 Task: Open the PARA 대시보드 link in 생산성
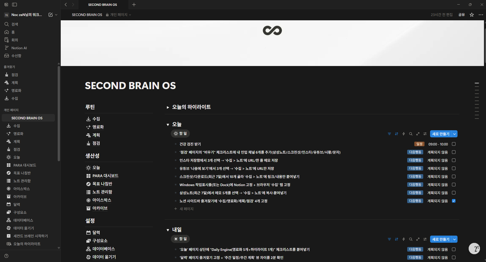click(105, 176)
